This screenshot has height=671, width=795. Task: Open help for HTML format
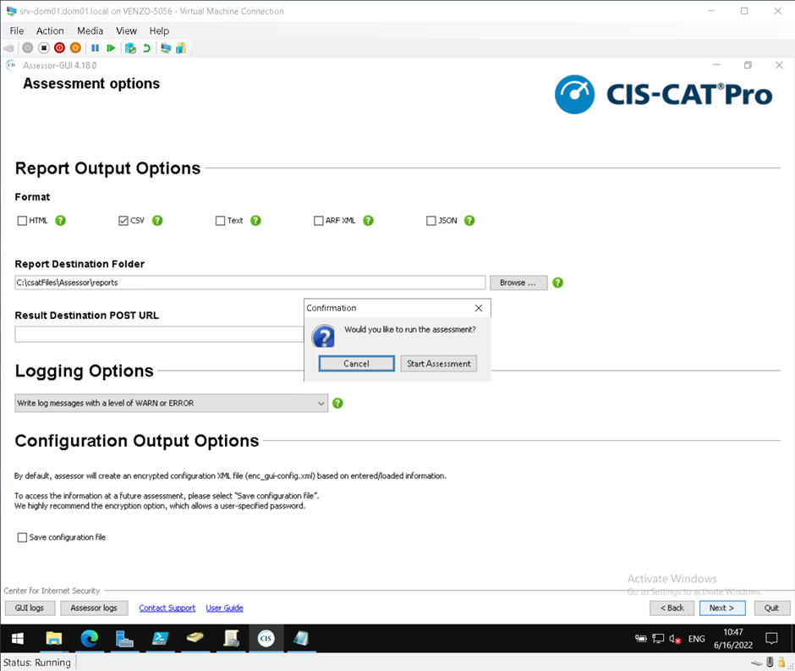point(60,221)
